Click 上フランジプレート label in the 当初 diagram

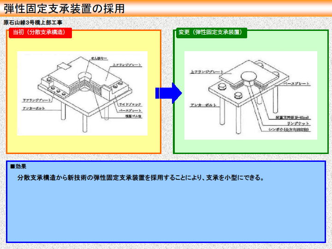coord(127,65)
